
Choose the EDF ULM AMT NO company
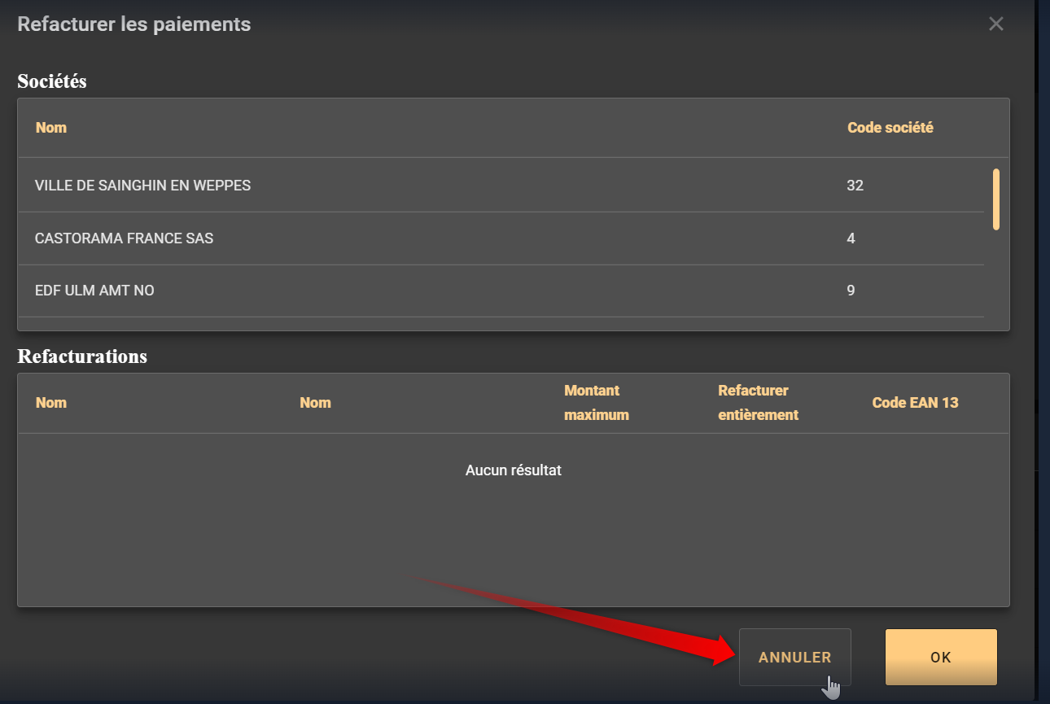point(501,291)
